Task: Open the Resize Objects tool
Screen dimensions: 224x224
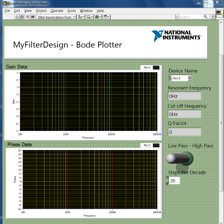Action: pyautogui.click(x=98, y=17)
